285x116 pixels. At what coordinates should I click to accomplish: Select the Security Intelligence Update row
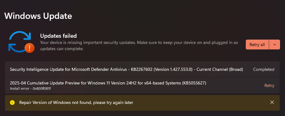tap(142, 69)
